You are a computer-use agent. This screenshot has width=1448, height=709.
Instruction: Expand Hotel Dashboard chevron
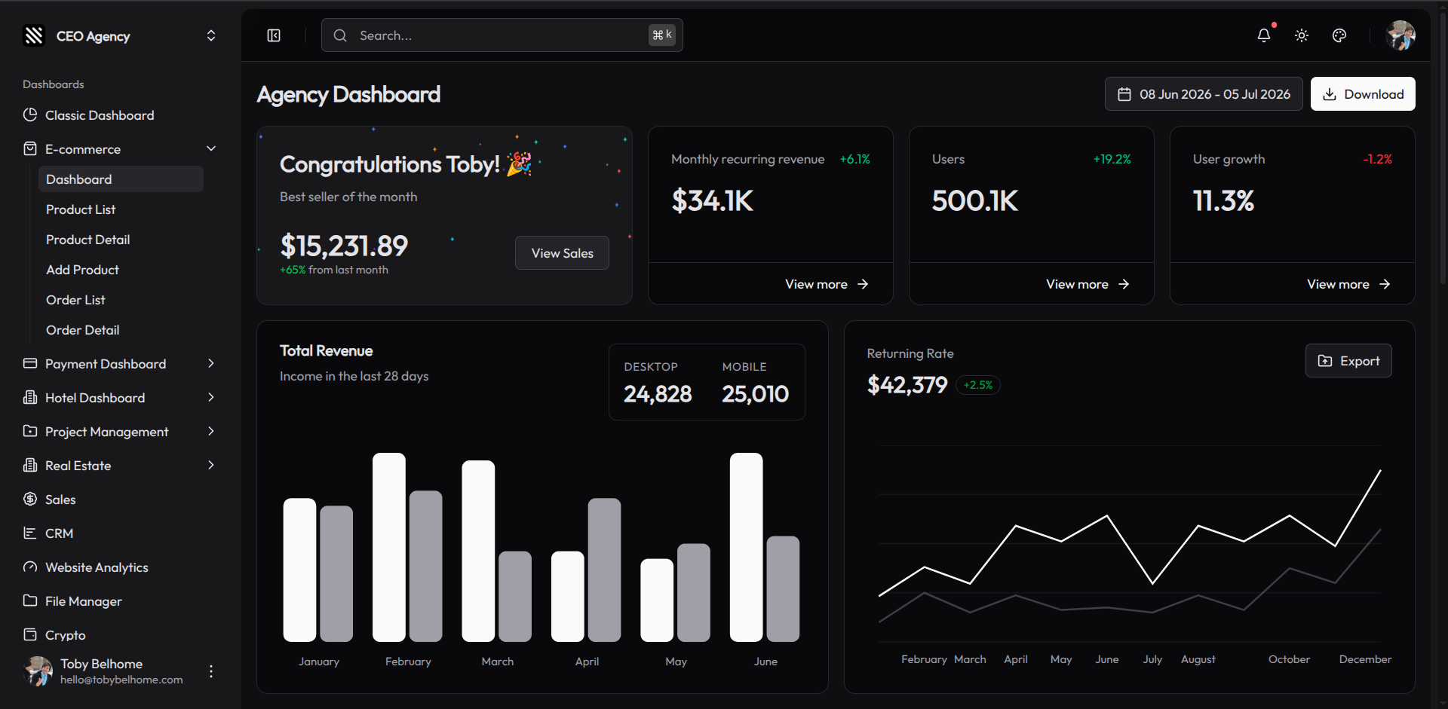pos(211,397)
